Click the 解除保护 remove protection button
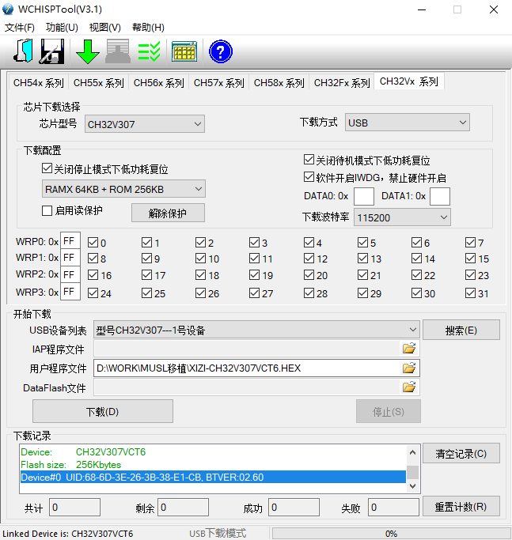 coord(168,213)
